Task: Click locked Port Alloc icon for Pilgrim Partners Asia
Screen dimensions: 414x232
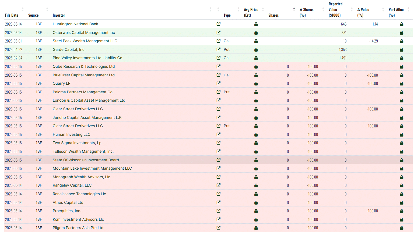Action: [x=402, y=228]
